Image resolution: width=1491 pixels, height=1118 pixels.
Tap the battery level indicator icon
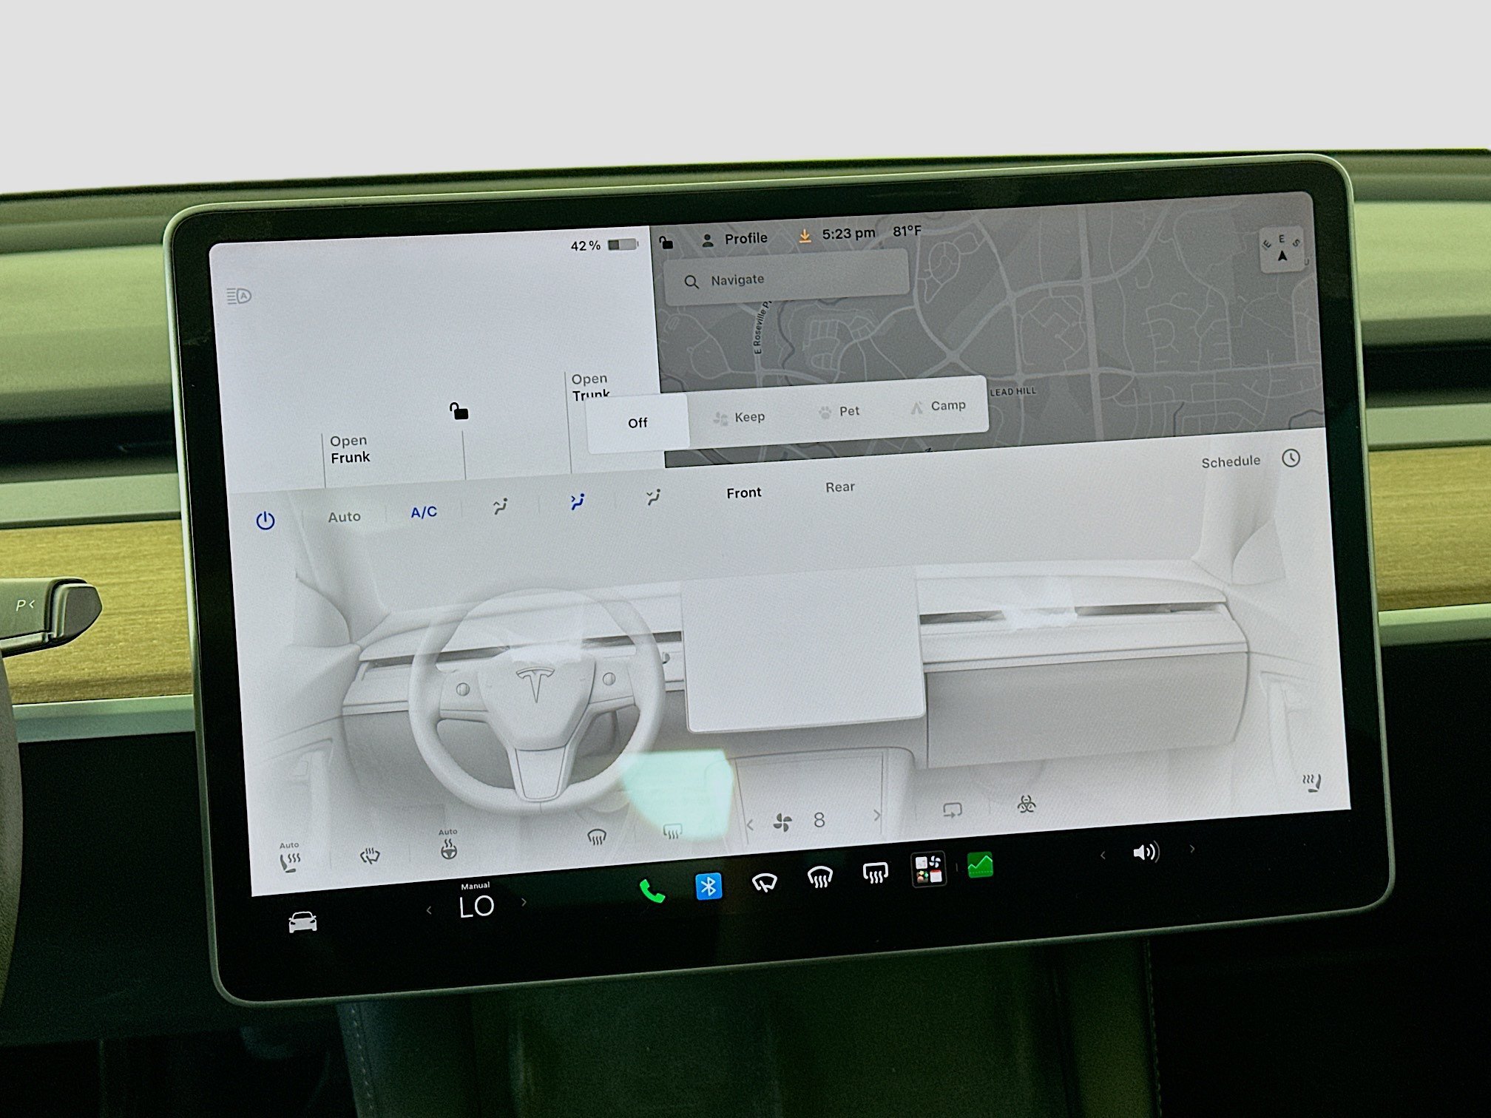[623, 244]
